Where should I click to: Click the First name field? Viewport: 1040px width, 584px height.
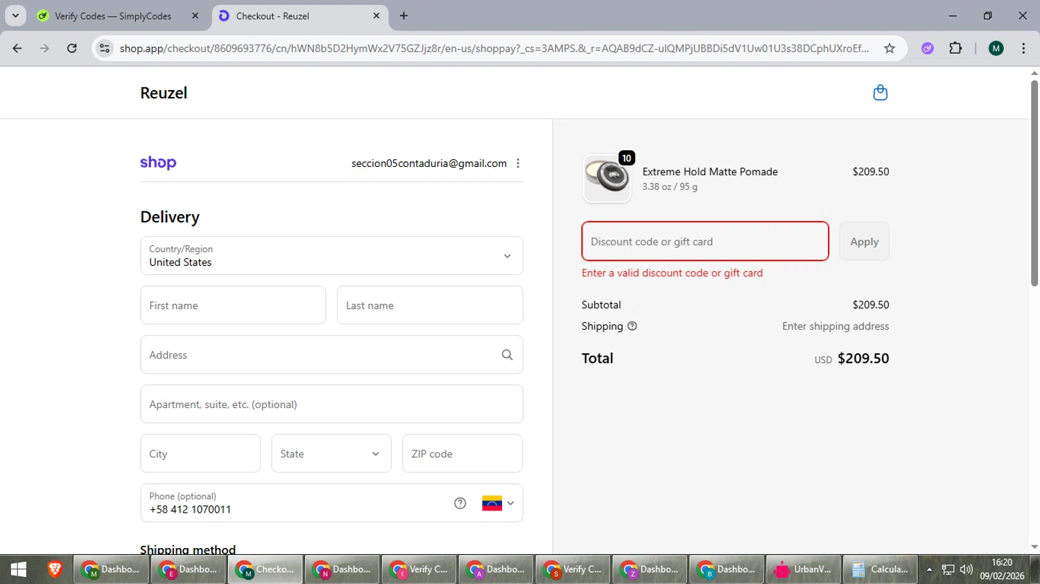(x=233, y=306)
